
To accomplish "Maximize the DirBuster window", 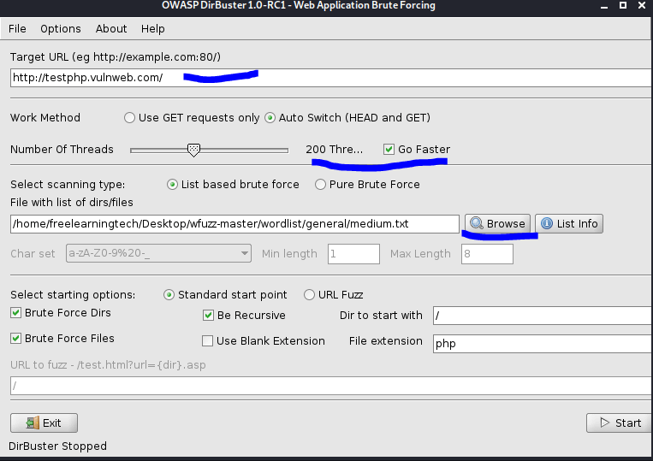I will point(623,5).
